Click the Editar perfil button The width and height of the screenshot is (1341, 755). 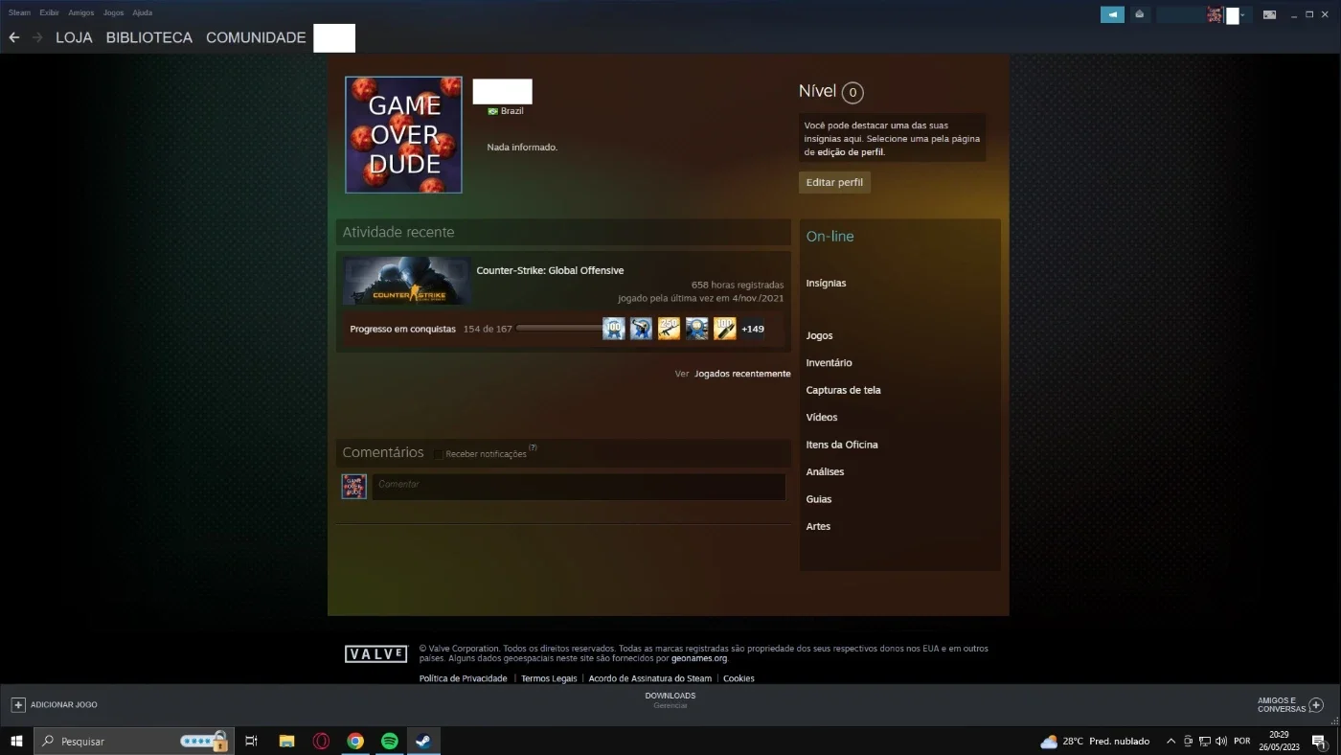point(834,182)
